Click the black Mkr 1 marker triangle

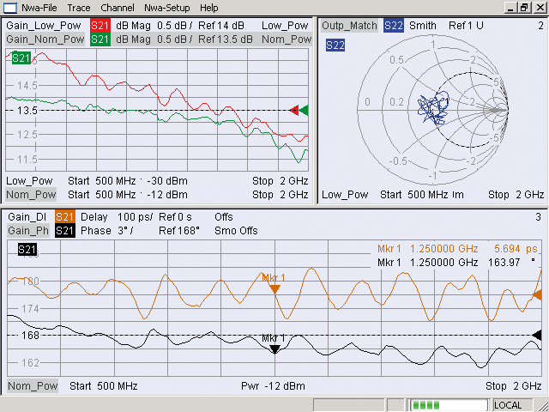pos(274,348)
